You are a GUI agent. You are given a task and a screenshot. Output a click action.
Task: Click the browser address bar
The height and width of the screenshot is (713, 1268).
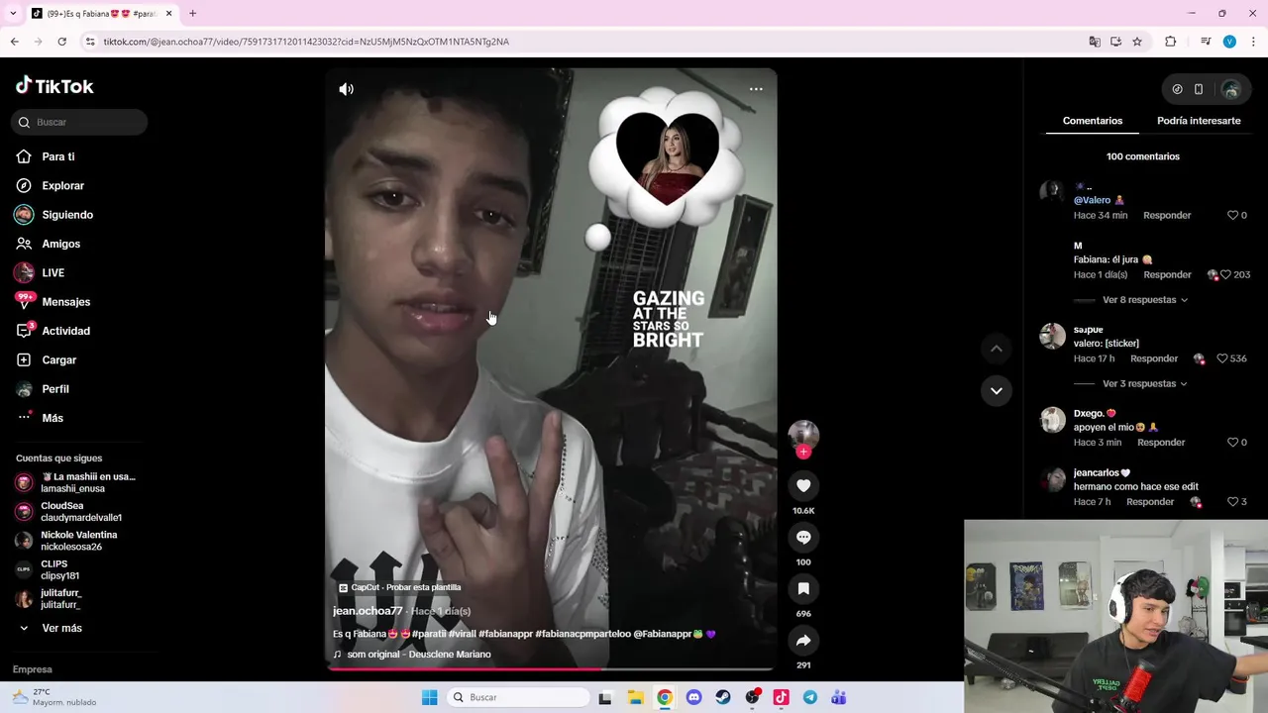[x=584, y=42]
